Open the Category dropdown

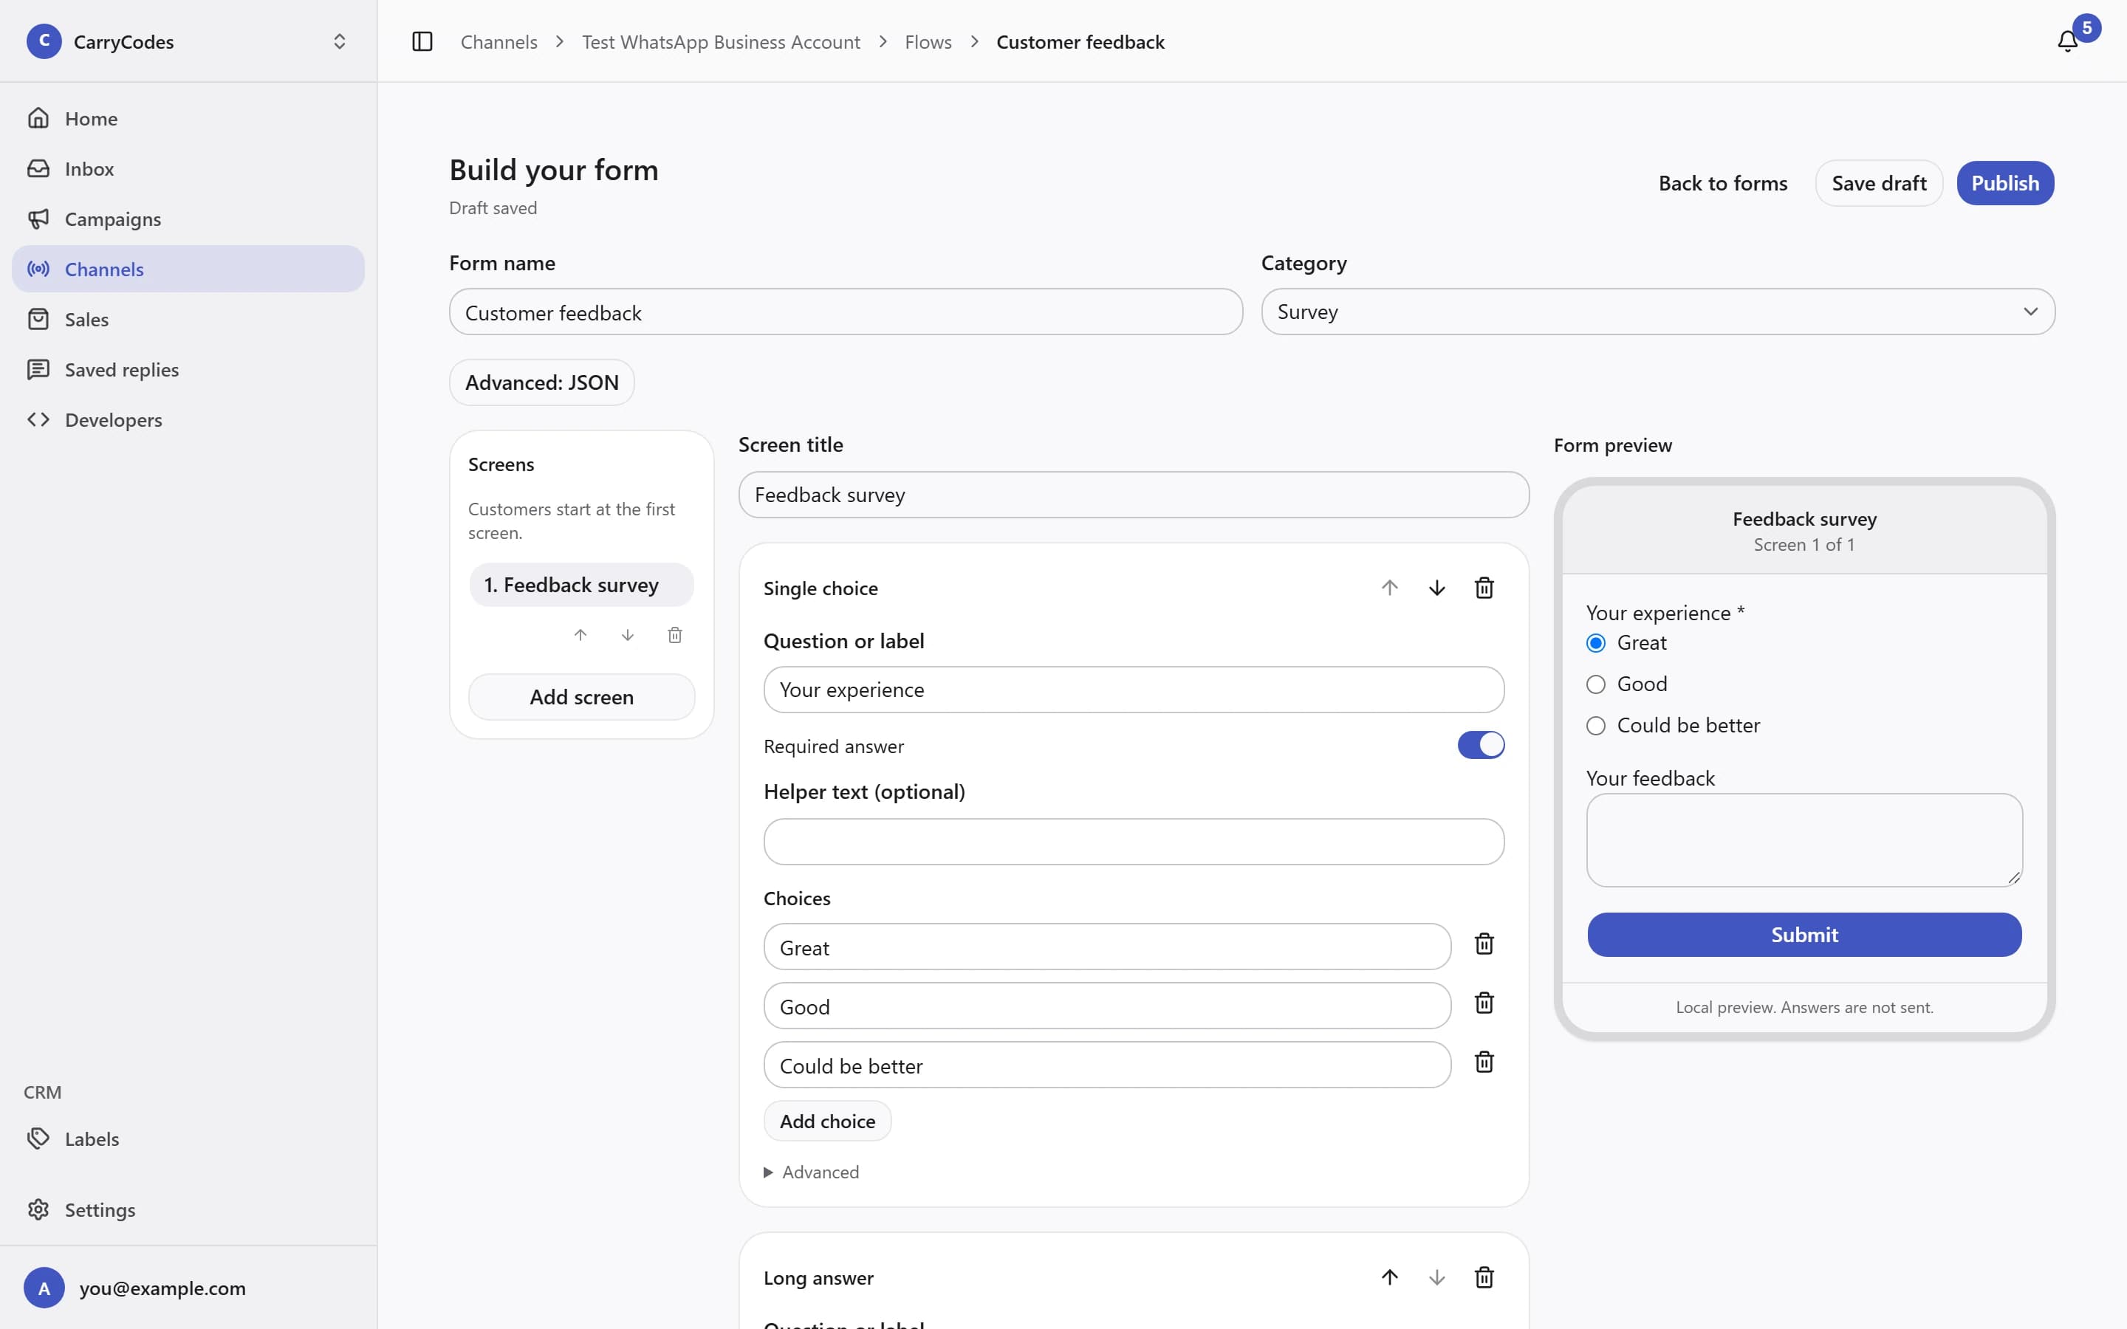1657,312
